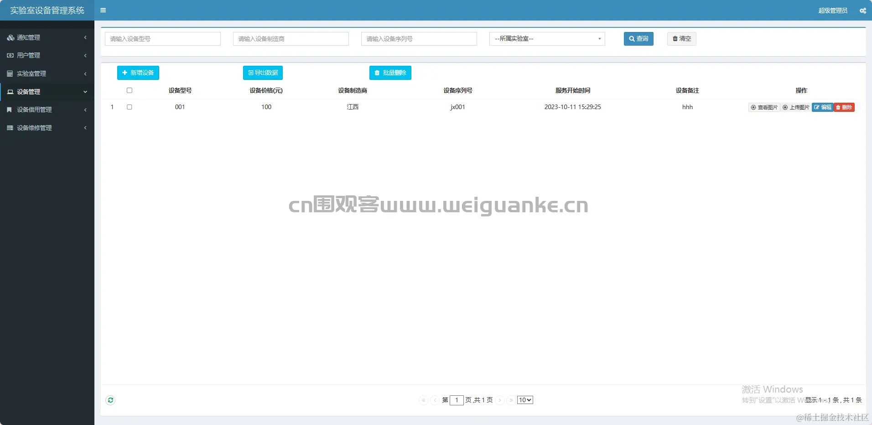Click the user management icon in the sidebar
Viewport: 872px width, 425px height.
click(x=10, y=55)
